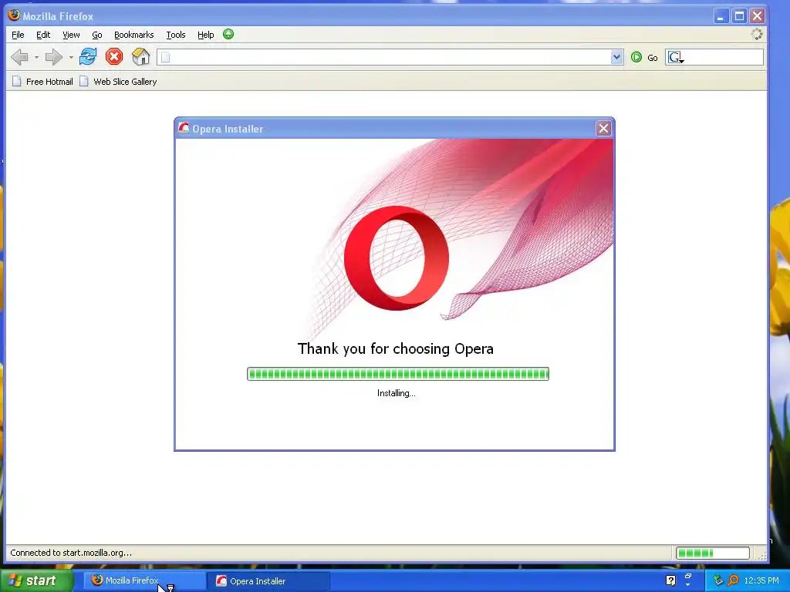
Task: Open the Web Slice Gallery bookmark
Action: (118, 82)
